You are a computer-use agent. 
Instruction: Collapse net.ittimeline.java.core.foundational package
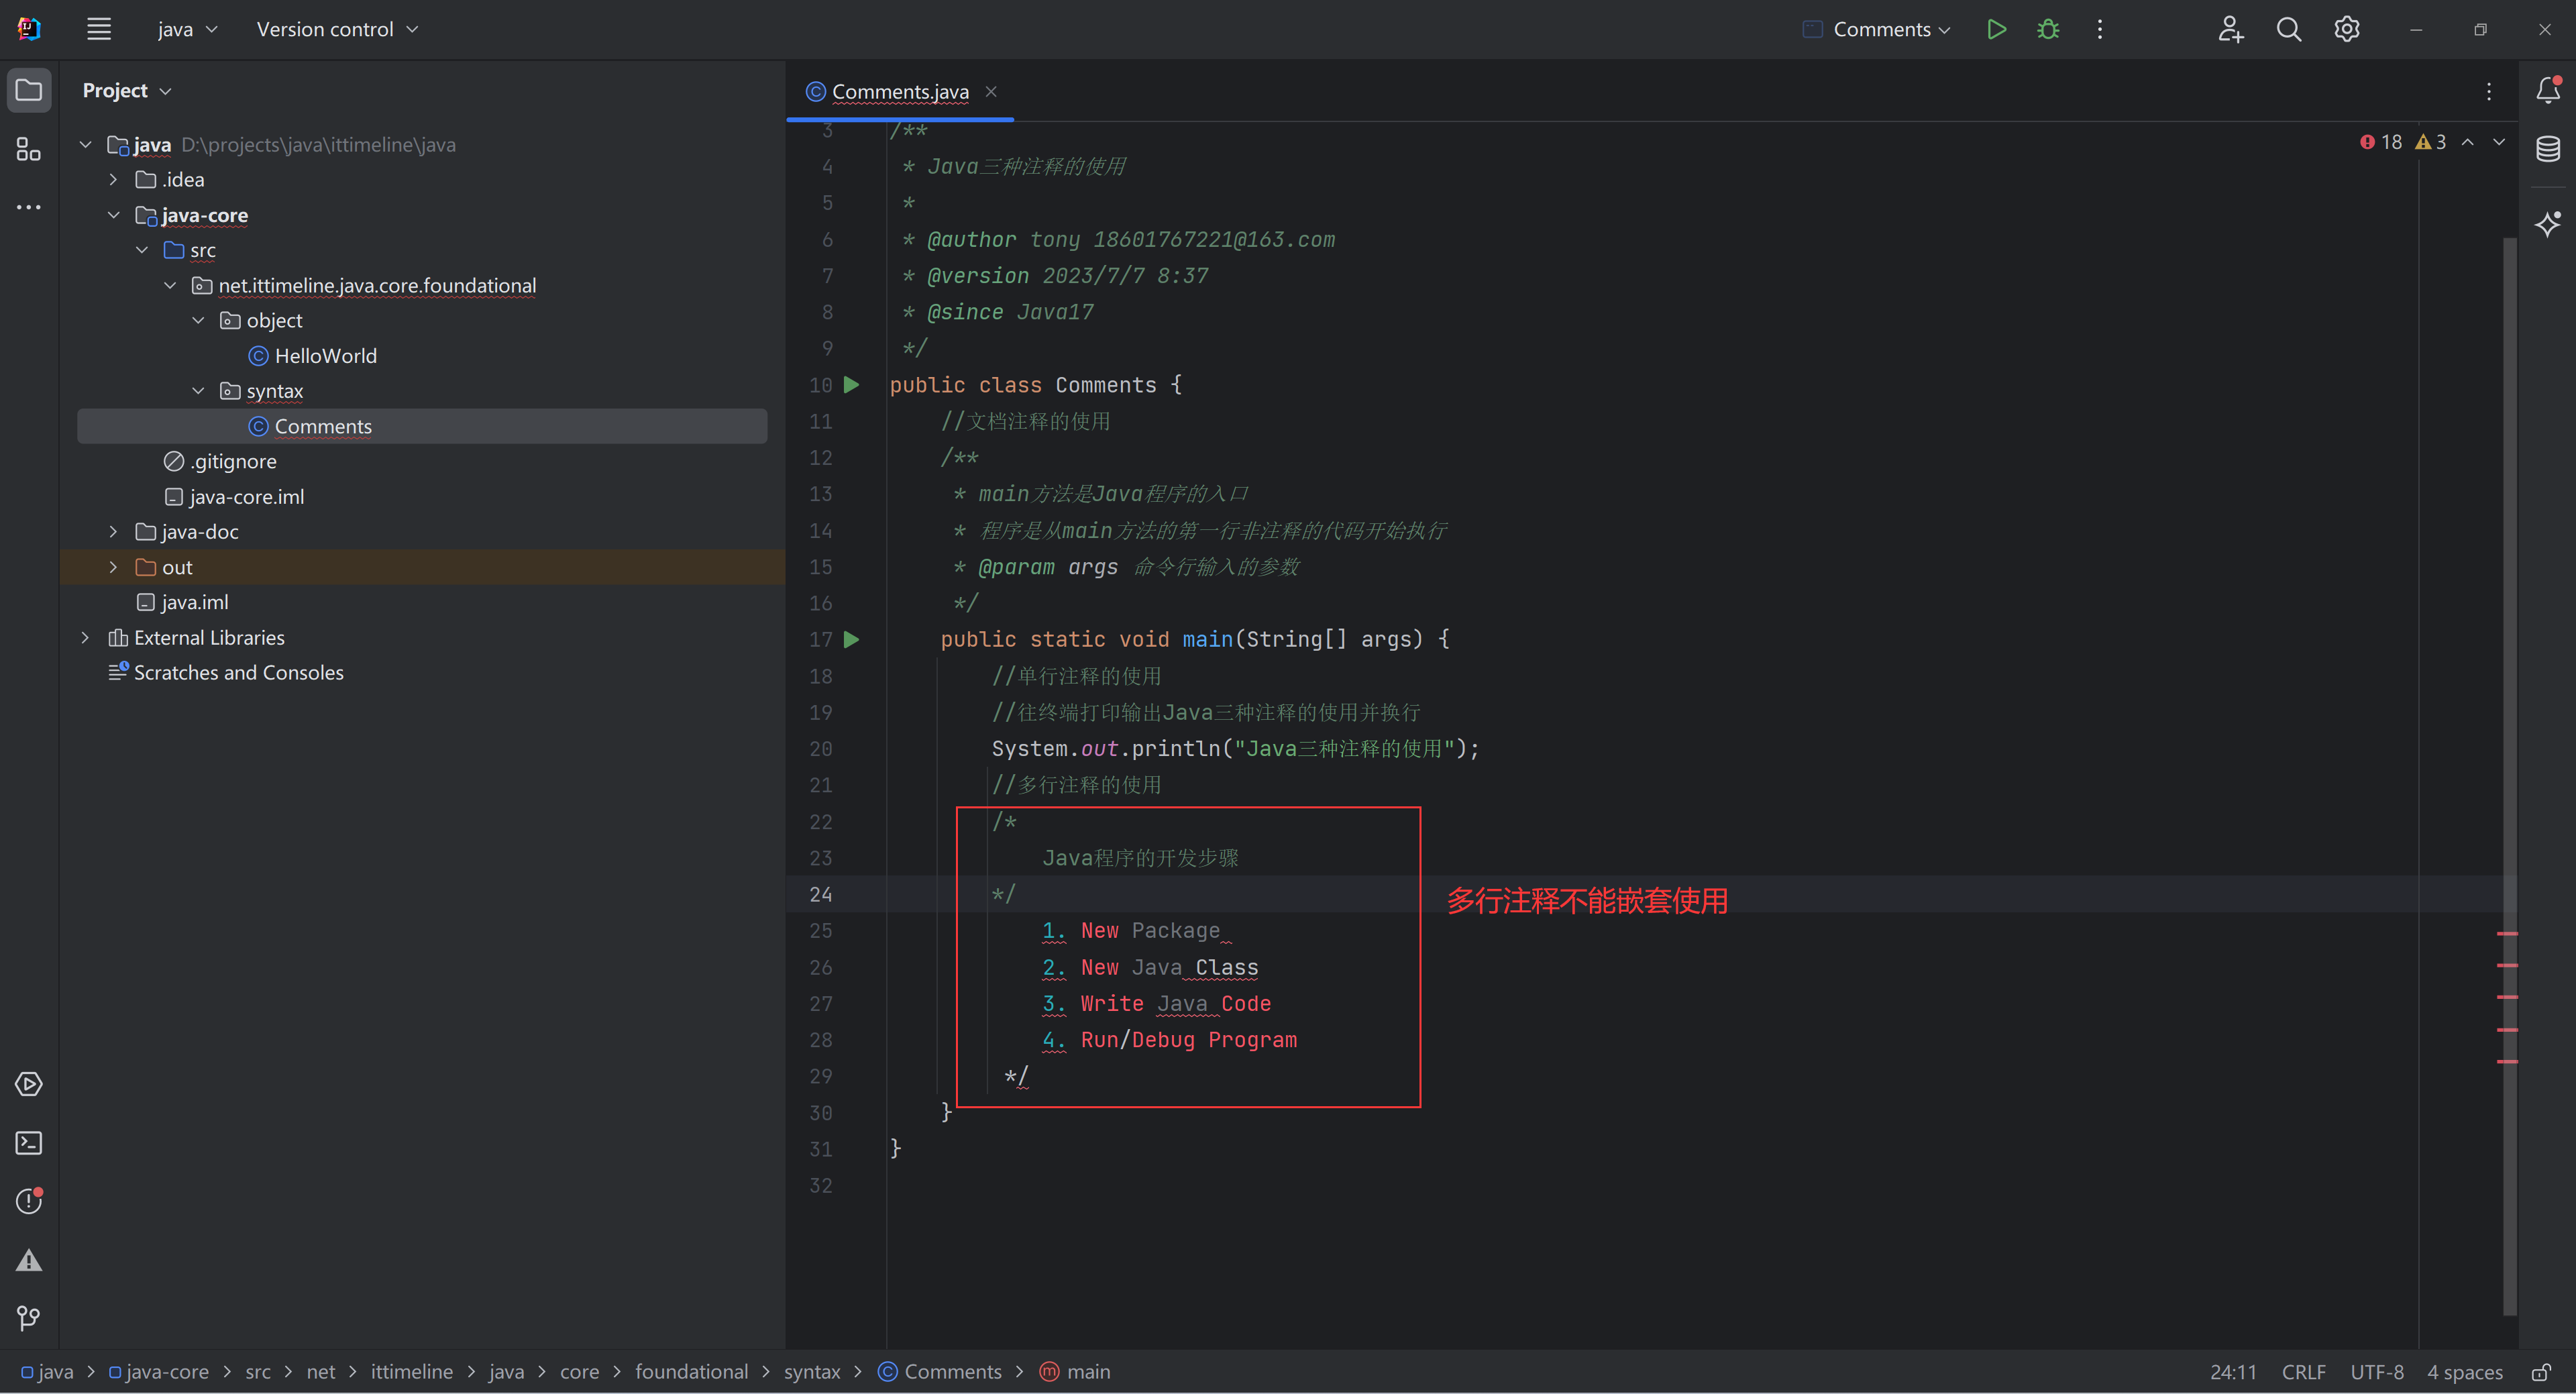pos(170,286)
